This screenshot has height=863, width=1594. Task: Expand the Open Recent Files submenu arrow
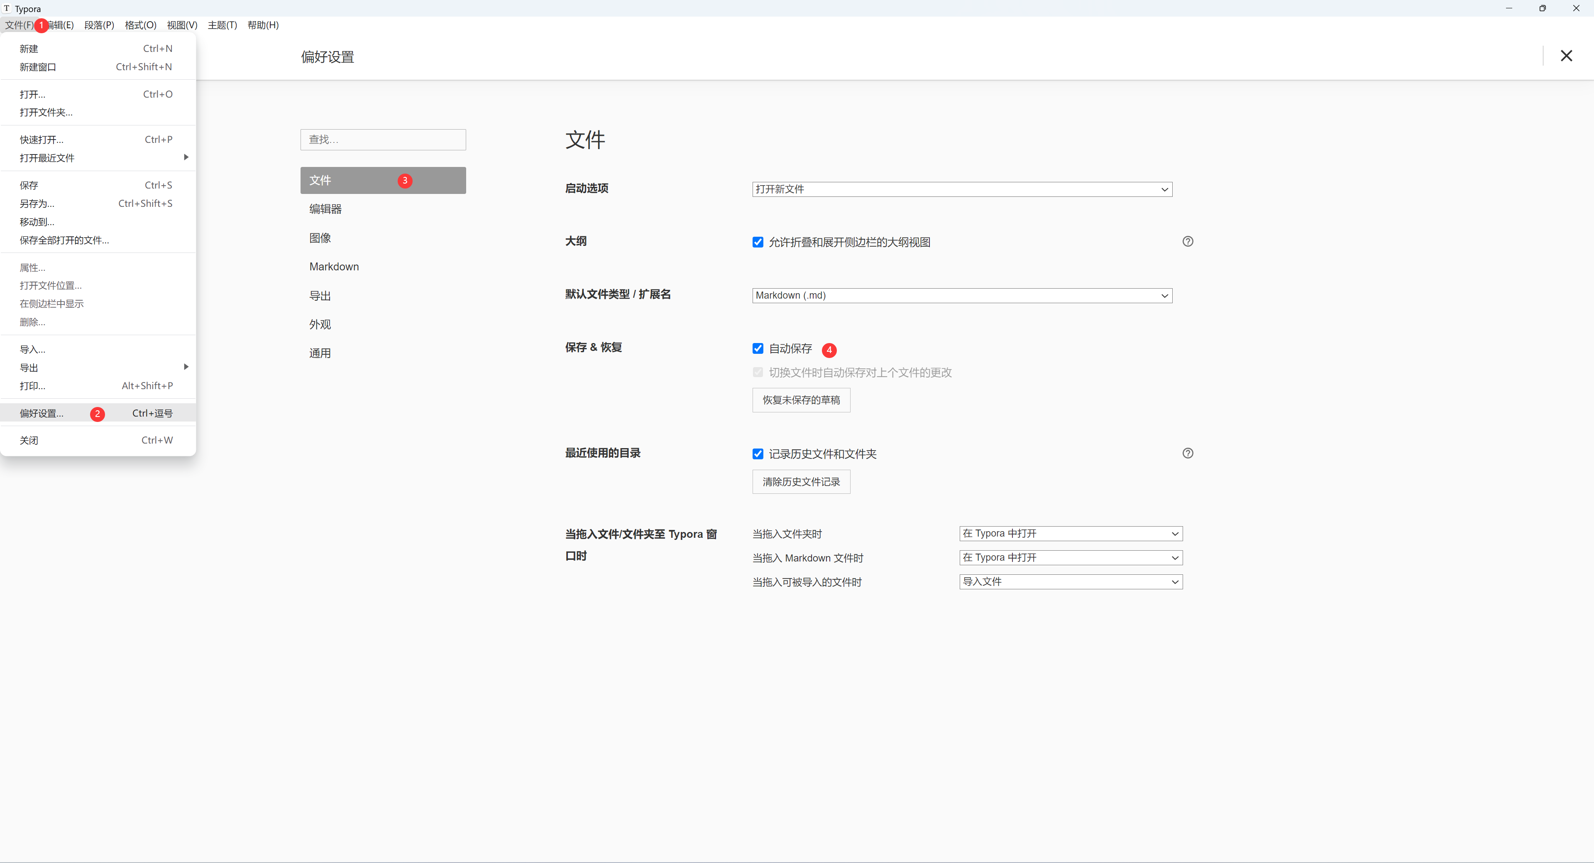pyautogui.click(x=186, y=157)
